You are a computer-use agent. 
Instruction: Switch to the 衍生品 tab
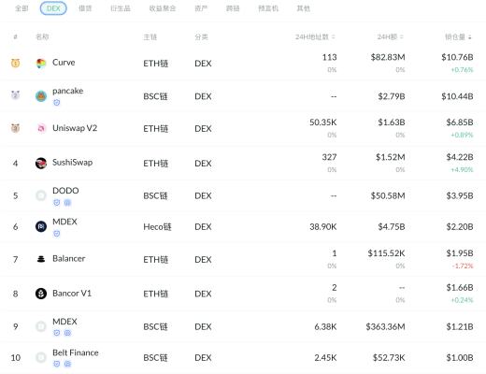click(121, 8)
